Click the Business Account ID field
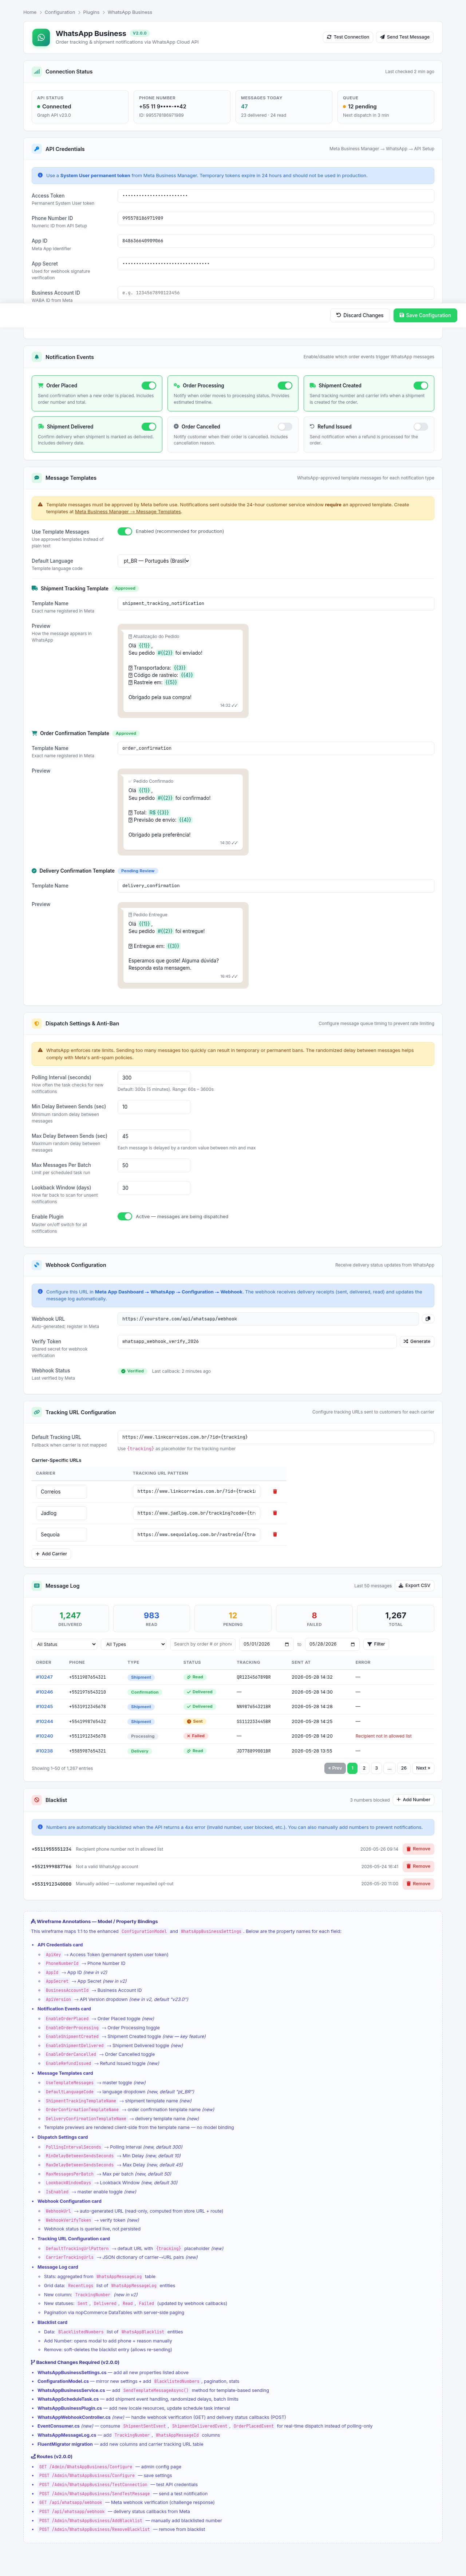 coord(276,293)
